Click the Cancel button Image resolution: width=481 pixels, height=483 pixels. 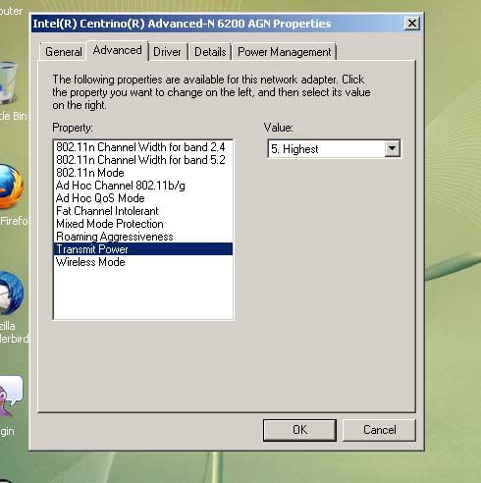tap(379, 430)
